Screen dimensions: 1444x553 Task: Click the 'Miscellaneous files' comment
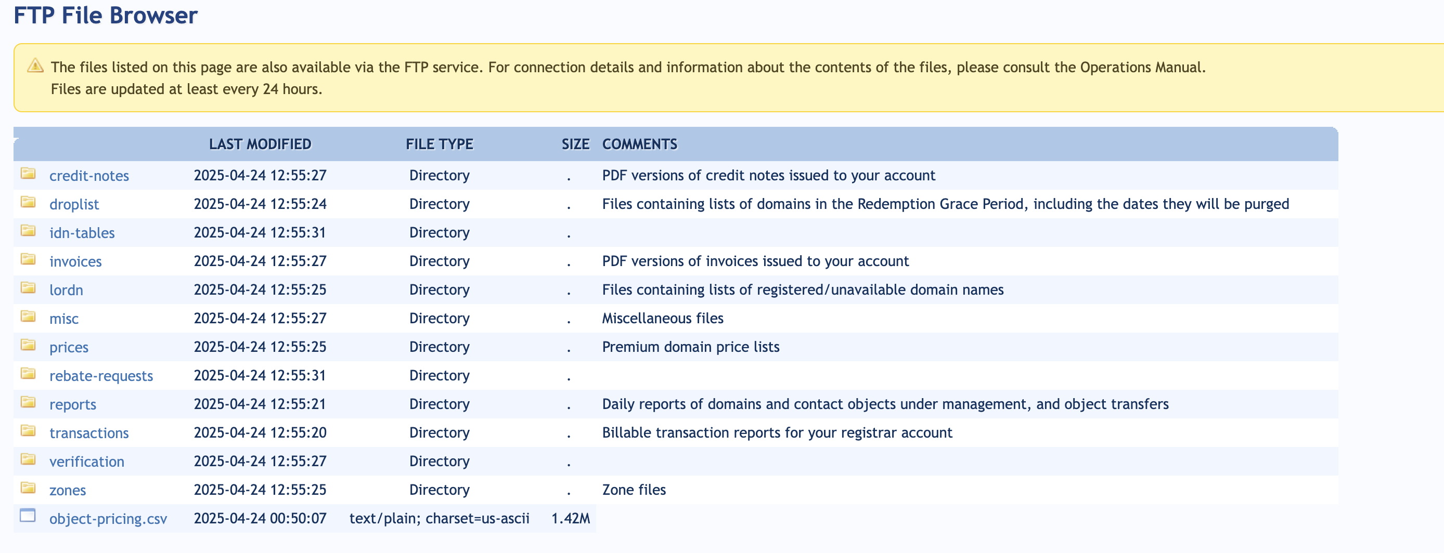[x=663, y=318]
